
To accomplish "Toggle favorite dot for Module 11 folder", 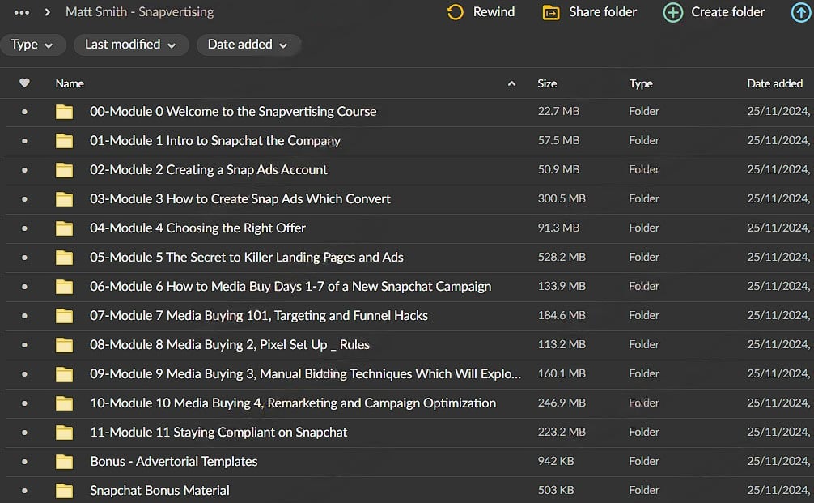I will point(24,433).
